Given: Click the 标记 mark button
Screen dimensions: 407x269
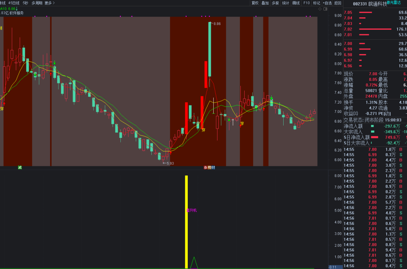Looking at the screenshot, I should pos(316,3).
